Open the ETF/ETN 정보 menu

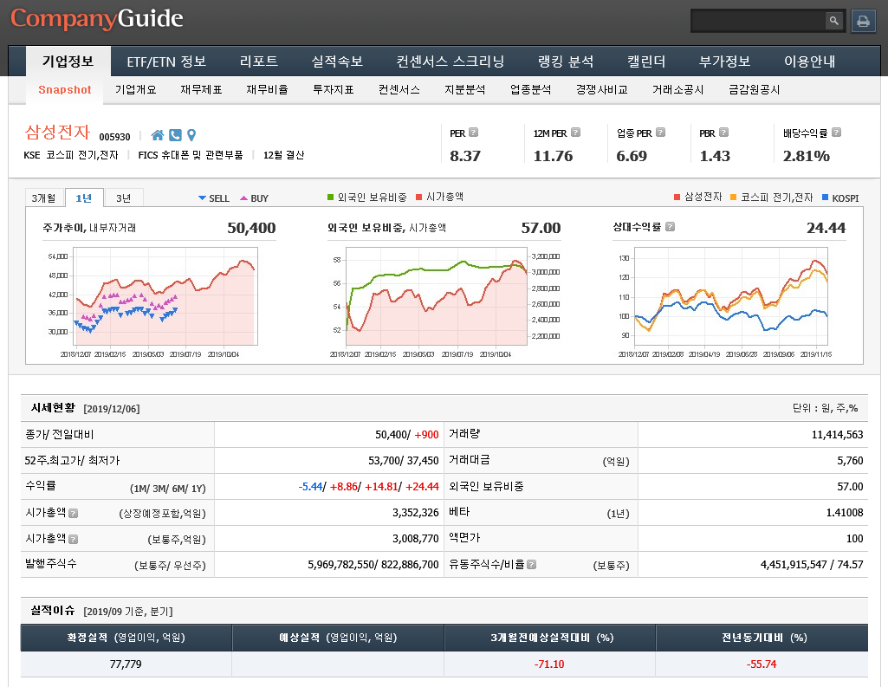point(166,62)
